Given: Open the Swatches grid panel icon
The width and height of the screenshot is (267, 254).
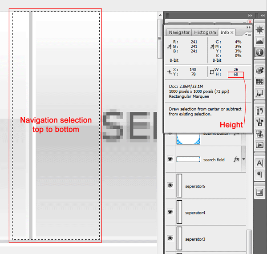Looking at the screenshot, I should 259,82.
